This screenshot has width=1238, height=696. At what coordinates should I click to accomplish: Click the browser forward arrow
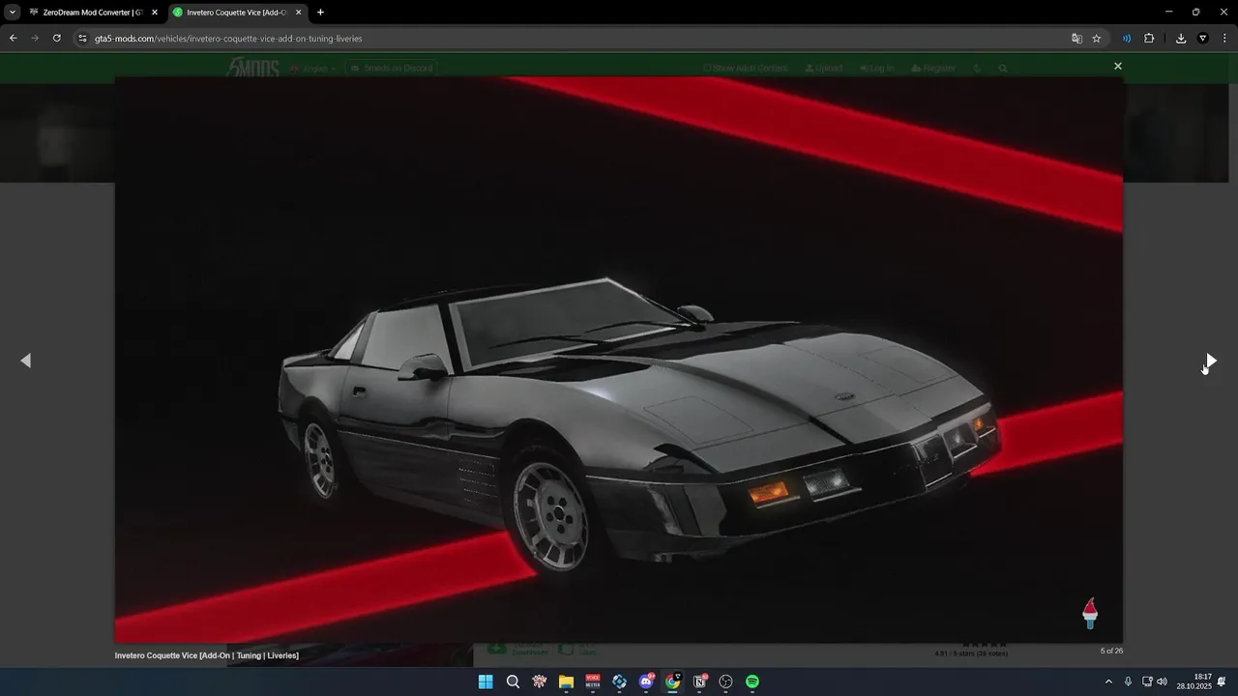click(35, 38)
